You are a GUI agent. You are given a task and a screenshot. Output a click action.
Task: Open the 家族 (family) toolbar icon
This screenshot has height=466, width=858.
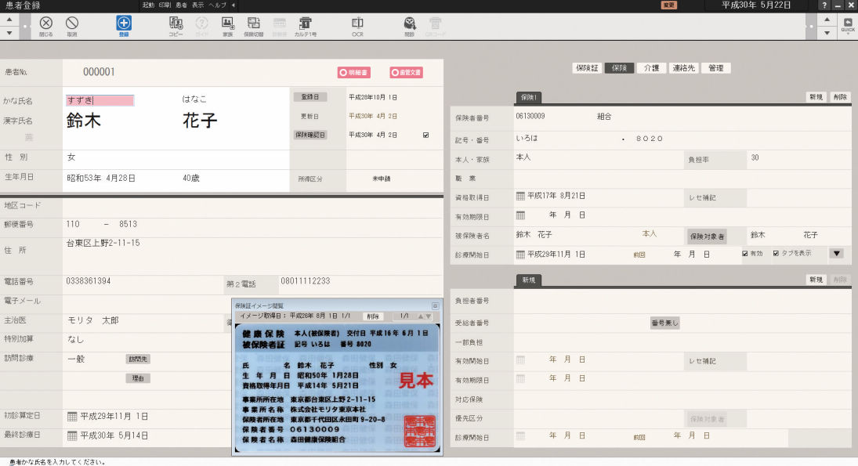tap(227, 24)
